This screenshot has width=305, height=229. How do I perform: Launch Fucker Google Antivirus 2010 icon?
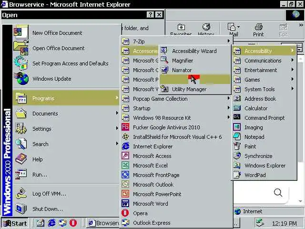click(125, 127)
